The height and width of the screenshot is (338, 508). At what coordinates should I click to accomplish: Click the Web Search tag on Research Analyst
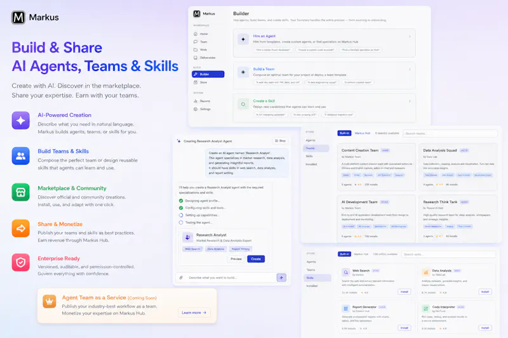[192, 249]
